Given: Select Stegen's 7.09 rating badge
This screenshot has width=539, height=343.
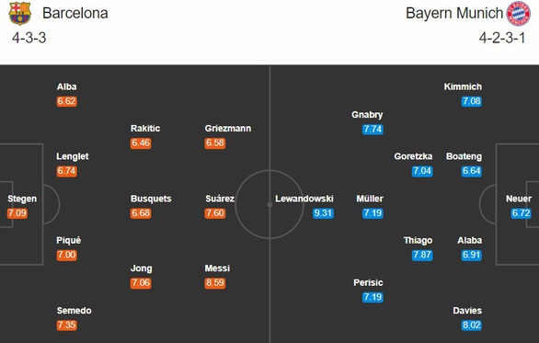Looking at the screenshot, I should pos(17,213).
